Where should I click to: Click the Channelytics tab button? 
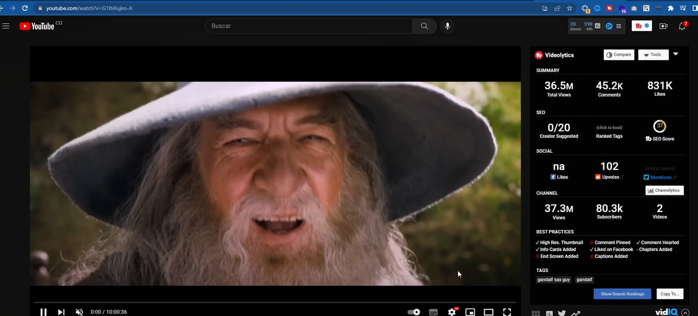coord(664,190)
